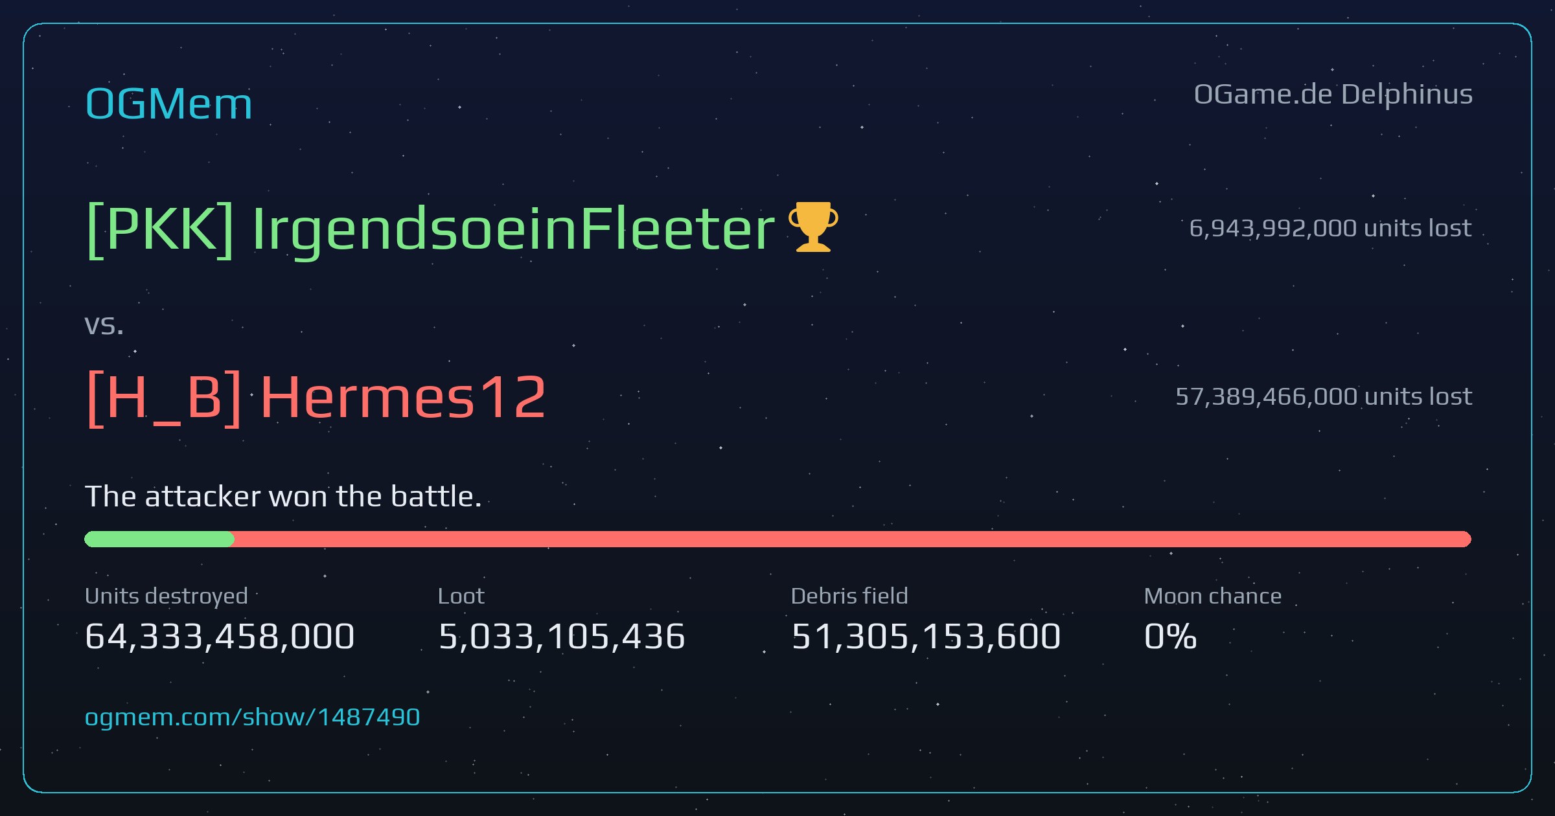This screenshot has width=1555, height=816.
Task: Select the 57,389,466,000 units lost text
Action: (1324, 396)
